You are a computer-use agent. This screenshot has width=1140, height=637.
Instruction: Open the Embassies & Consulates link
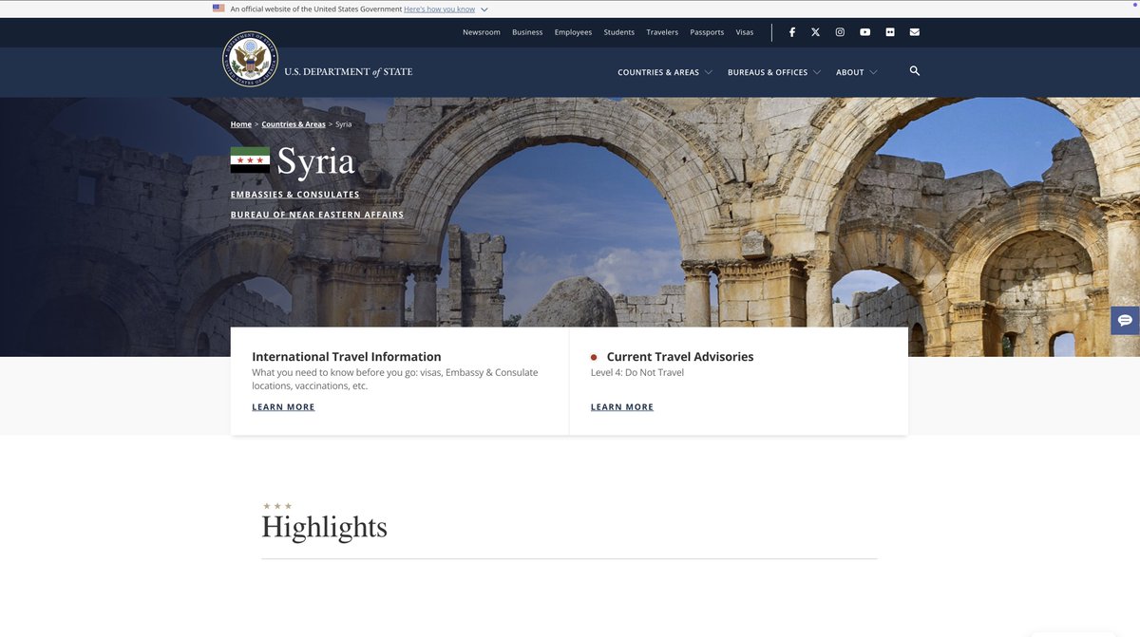click(x=294, y=194)
